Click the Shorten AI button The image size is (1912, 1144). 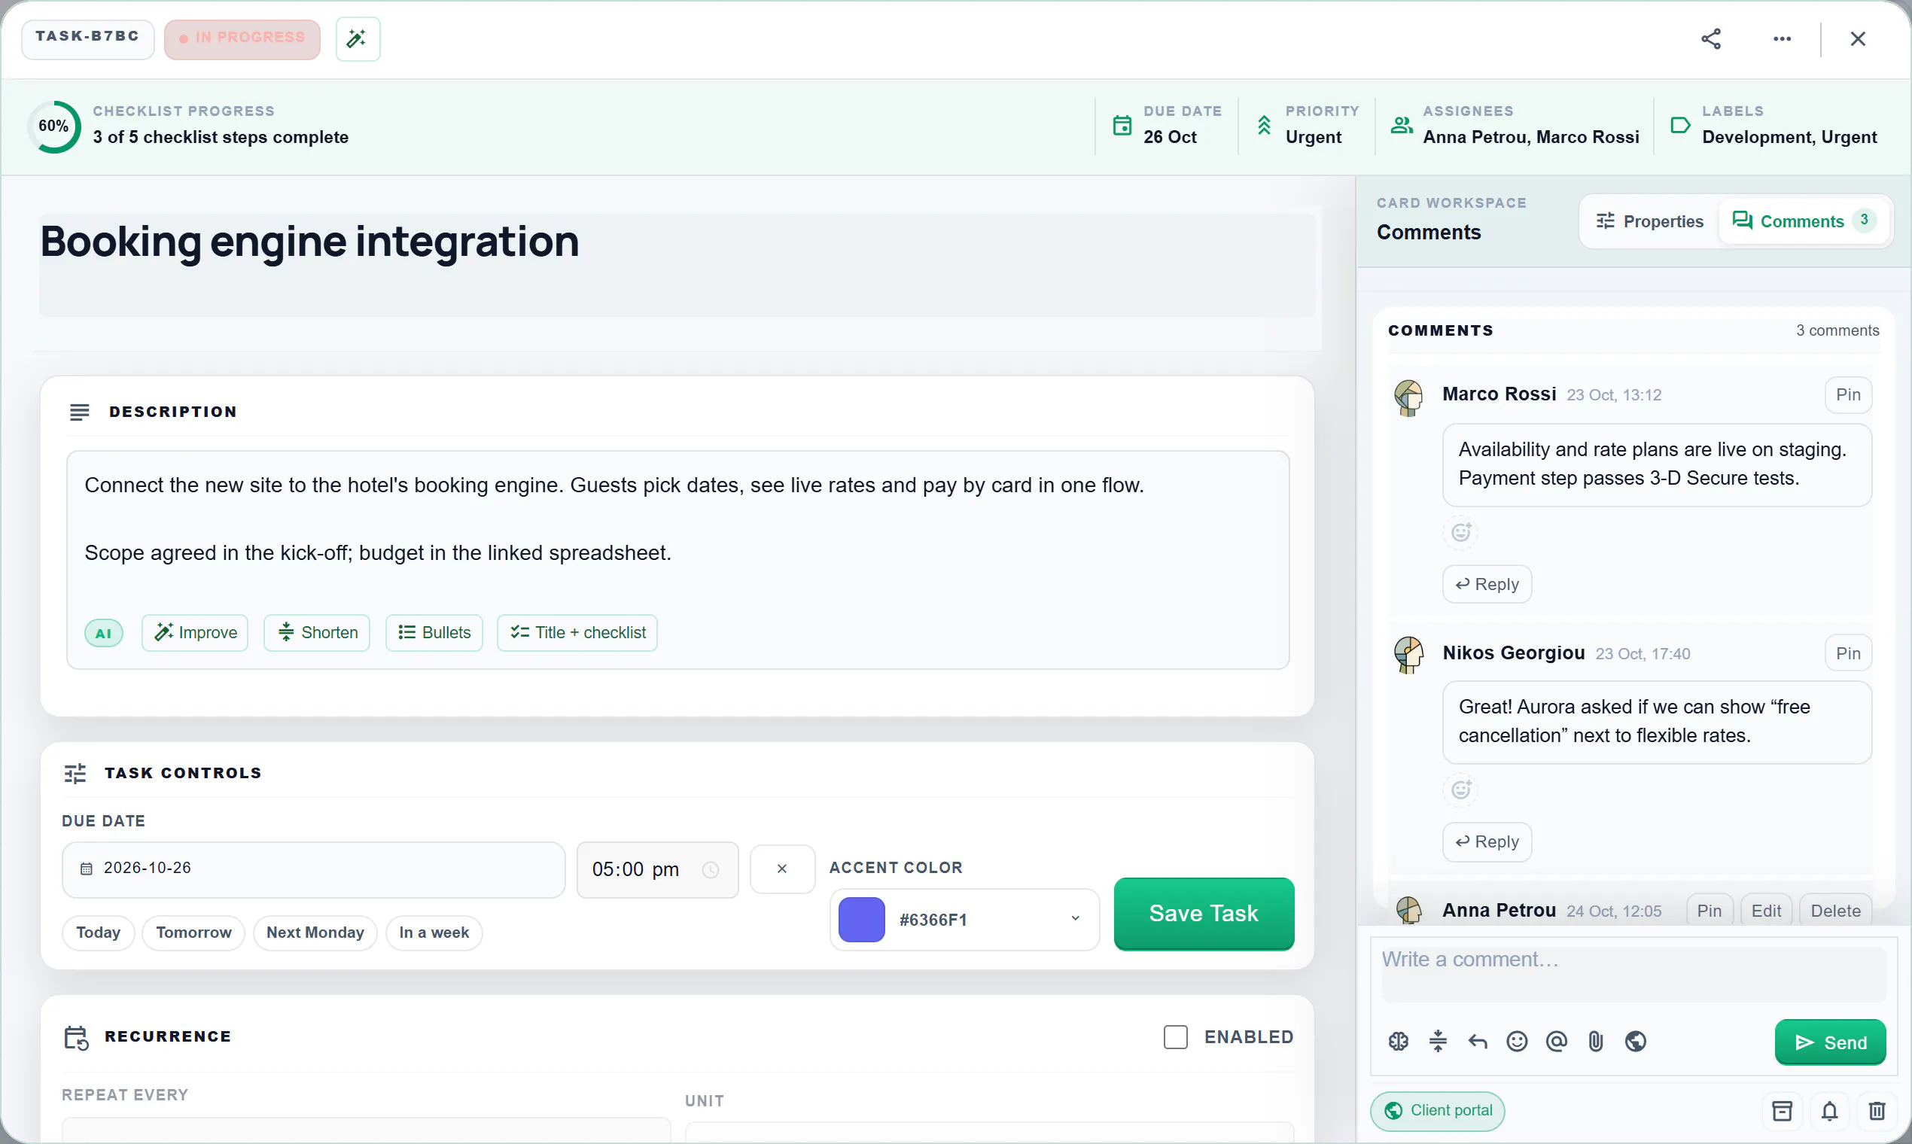coord(317,633)
